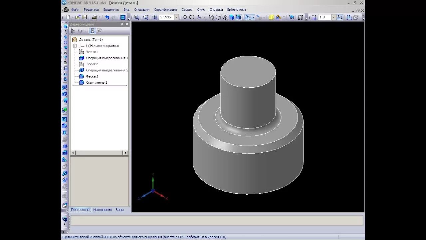Switch to the Построение tab
The height and width of the screenshot is (240, 426).
(x=80, y=210)
